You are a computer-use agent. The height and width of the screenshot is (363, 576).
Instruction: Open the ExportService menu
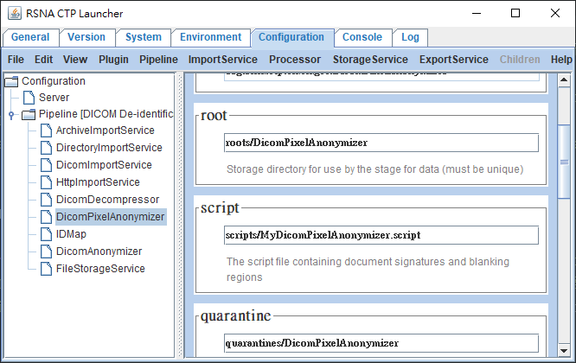[x=454, y=60]
